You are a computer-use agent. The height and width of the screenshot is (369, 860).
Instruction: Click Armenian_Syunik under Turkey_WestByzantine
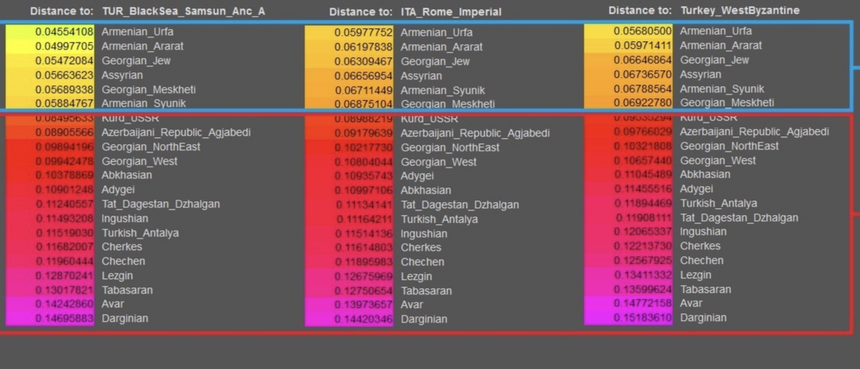[722, 89]
